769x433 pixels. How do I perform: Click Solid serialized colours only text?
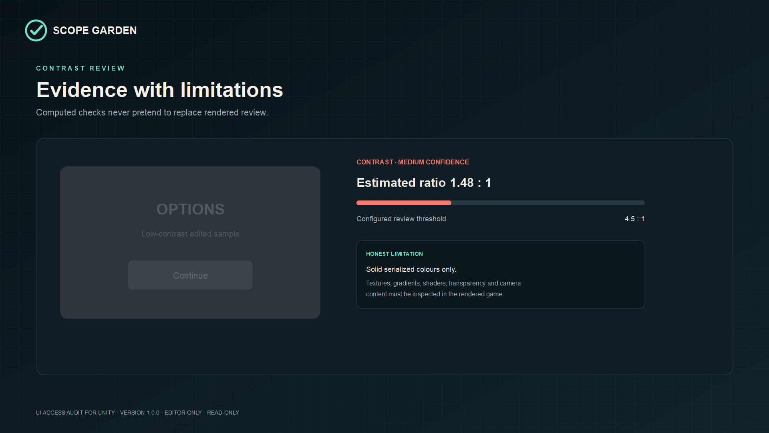(411, 269)
